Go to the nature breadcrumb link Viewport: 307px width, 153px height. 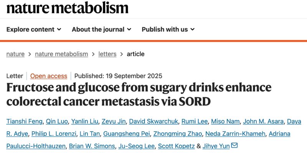pos(15,54)
